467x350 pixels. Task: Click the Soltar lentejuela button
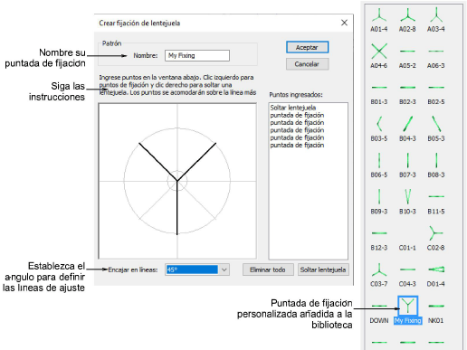tap(323, 270)
